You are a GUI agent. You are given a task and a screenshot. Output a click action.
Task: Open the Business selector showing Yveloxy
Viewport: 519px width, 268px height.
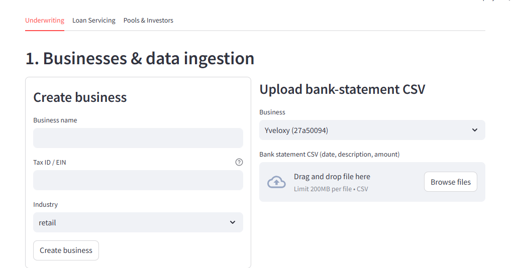coord(372,130)
